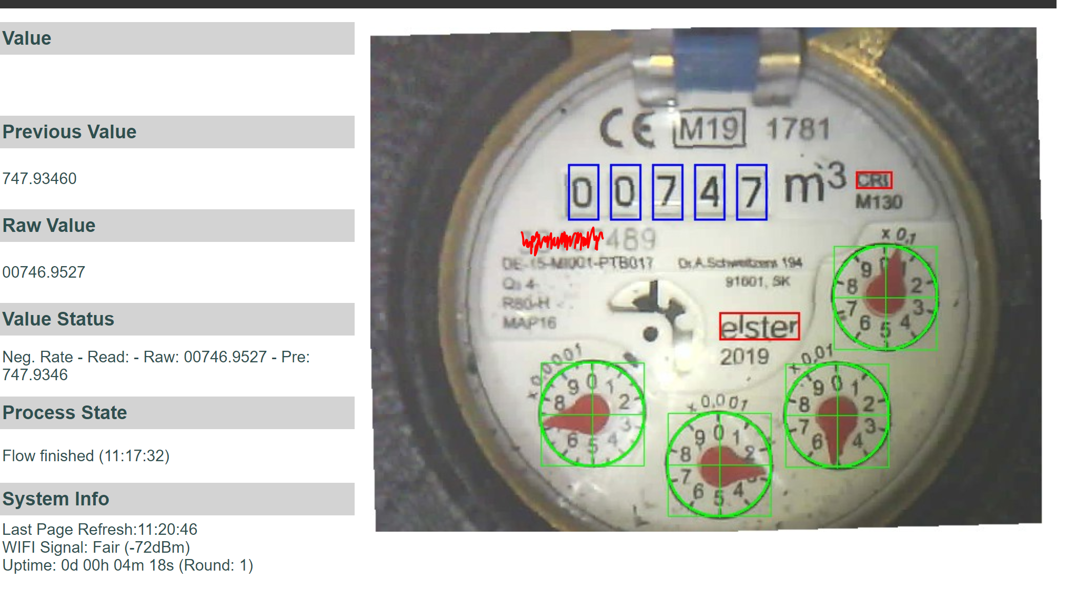
Task: Click the Flow finished (11:17:32) status text
Action: point(86,456)
